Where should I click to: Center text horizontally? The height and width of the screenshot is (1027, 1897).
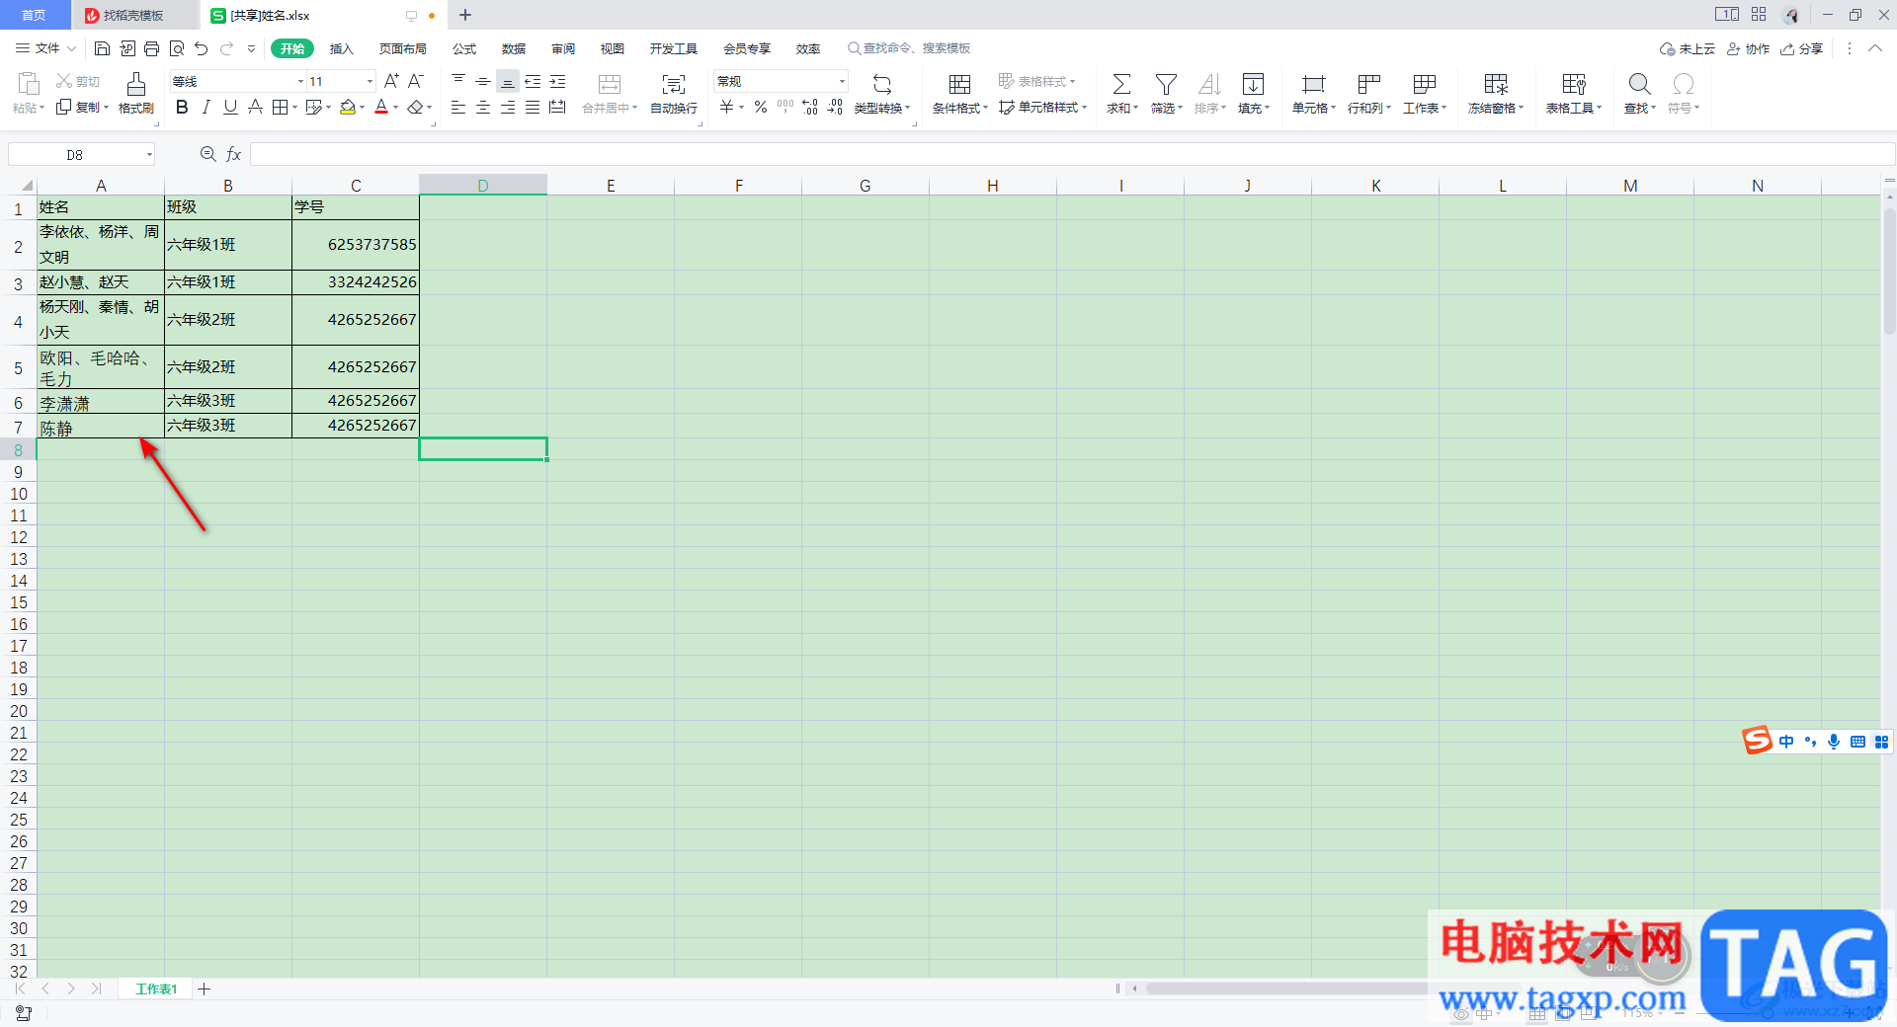click(483, 107)
